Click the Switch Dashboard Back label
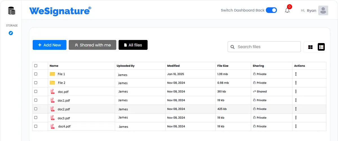338x141 pixels. [243, 10]
